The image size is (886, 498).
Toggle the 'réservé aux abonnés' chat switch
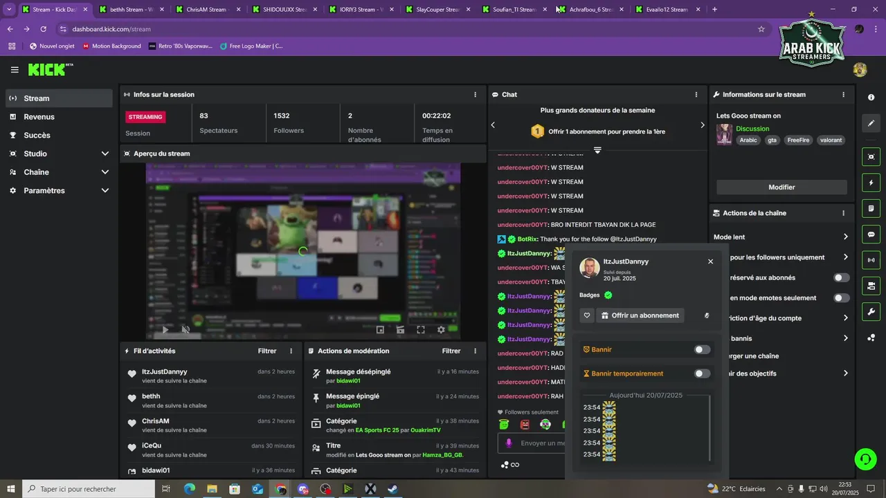841,277
